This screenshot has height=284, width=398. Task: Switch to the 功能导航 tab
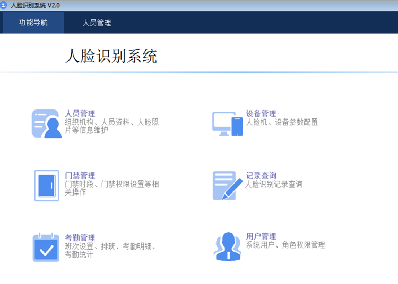click(x=33, y=23)
